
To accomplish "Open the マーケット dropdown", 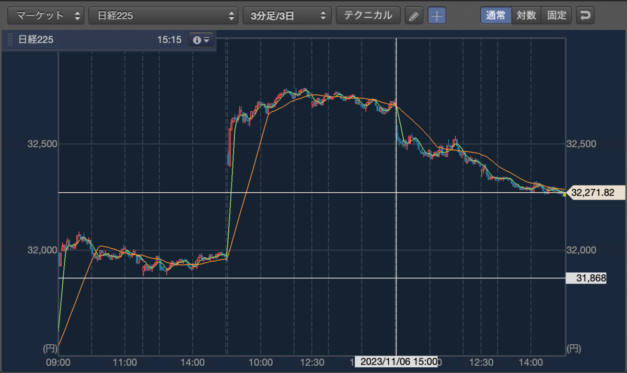I will coord(46,16).
